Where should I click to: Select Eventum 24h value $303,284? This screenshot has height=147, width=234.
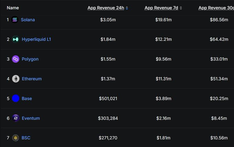[108, 118]
